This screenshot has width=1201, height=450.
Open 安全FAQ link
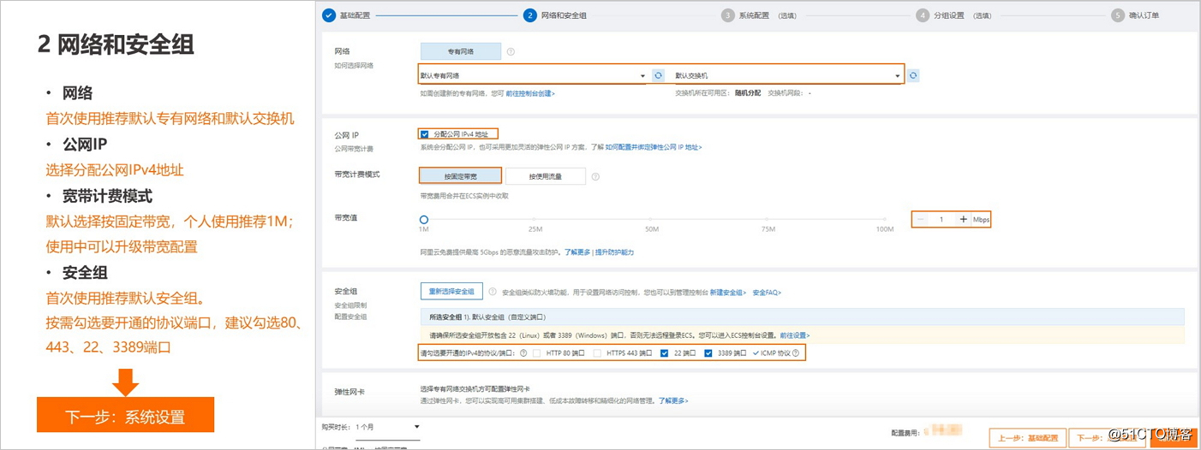pyautogui.click(x=767, y=293)
